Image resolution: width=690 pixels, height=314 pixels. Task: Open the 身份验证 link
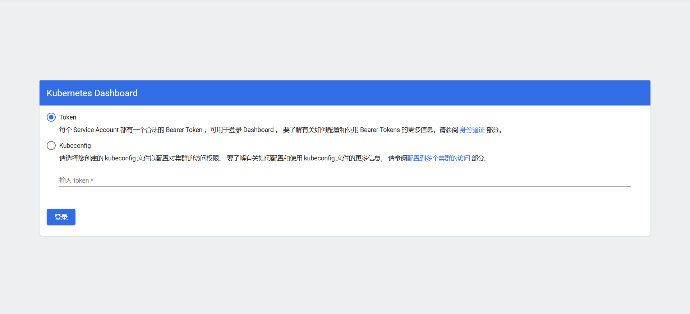(x=472, y=130)
